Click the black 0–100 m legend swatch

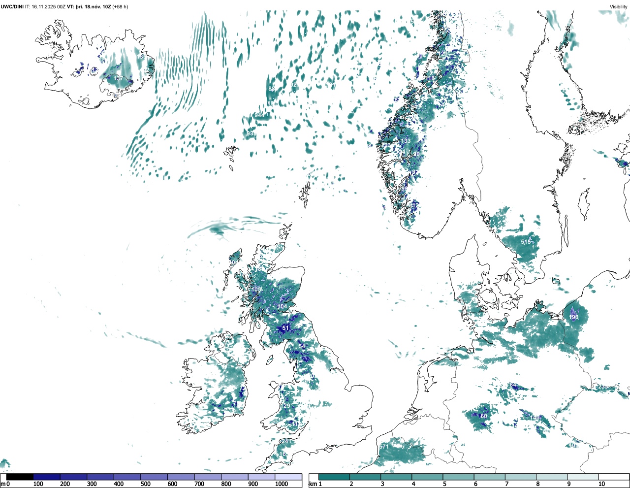point(20,477)
